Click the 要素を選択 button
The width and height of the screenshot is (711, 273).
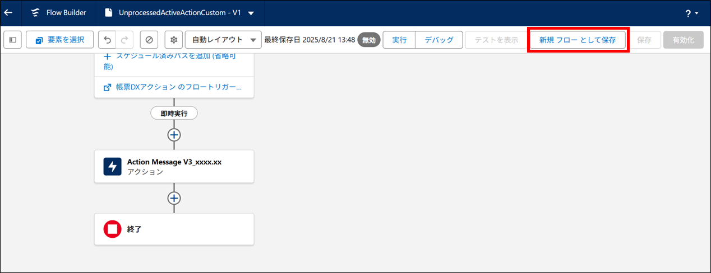pyautogui.click(x=59, y=40)
